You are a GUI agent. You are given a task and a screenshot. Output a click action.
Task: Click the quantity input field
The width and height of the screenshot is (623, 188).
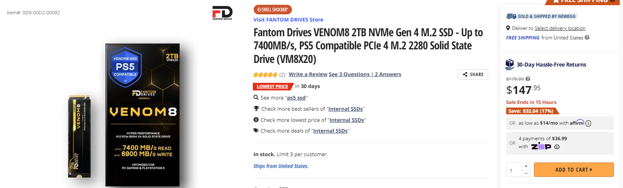click(514, 170)
